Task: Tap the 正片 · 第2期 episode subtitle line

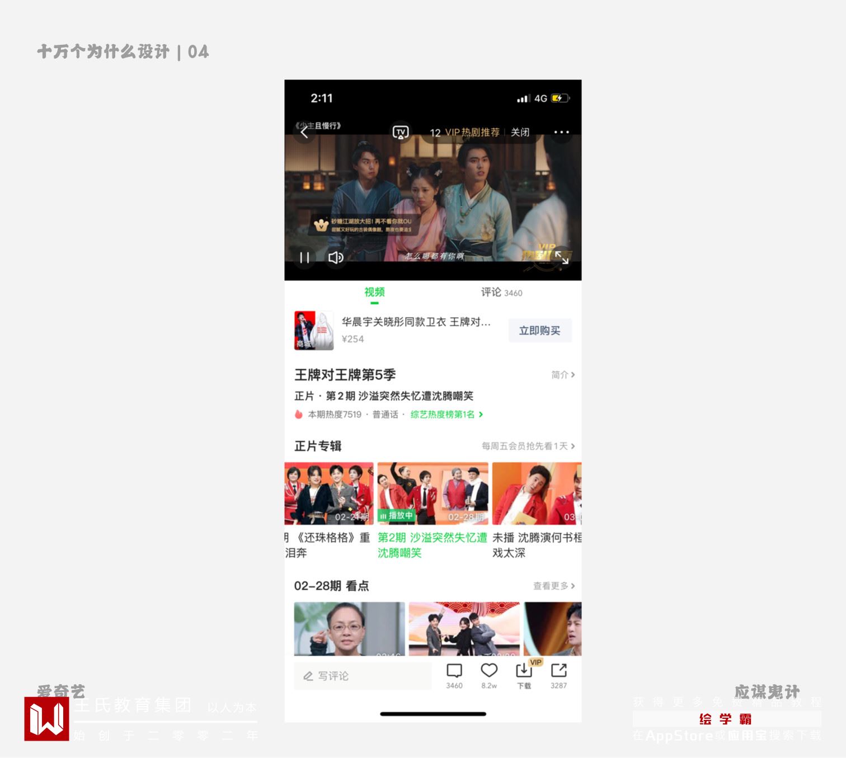Action: 384,396
